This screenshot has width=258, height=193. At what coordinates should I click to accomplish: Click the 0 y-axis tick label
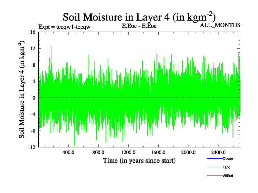pyautogui.click(x=34, y=98)
